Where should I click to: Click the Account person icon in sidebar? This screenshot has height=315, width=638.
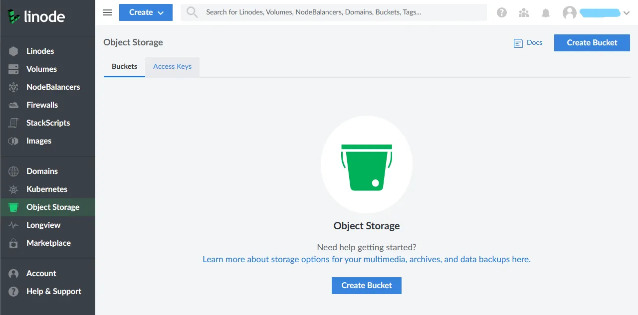tap(13, 273)
